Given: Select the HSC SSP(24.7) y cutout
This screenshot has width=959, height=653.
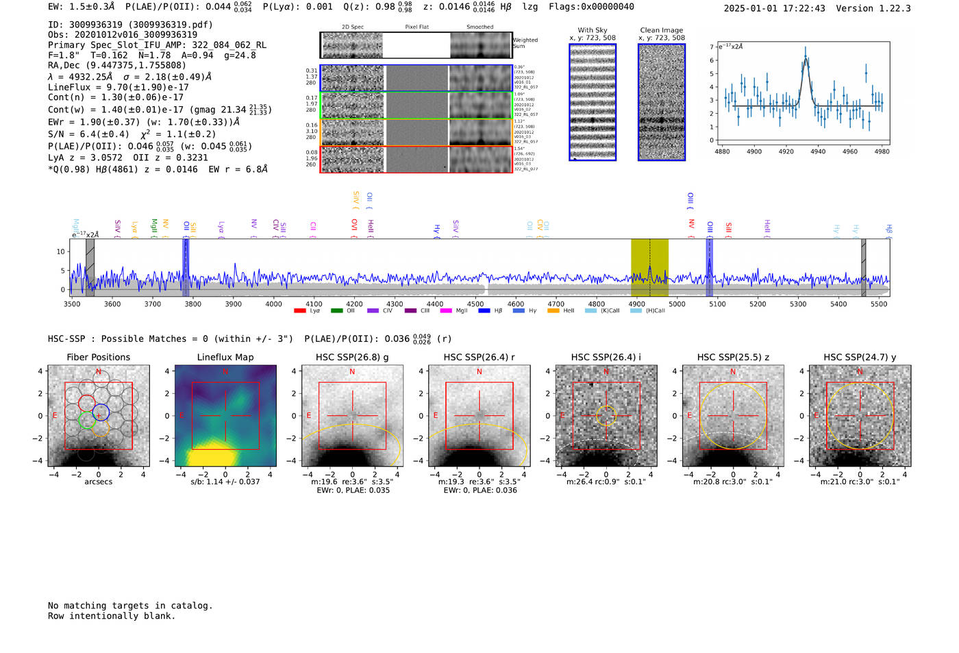Looking at the screenshot, I should pyautogui.click(x=860, y=416).
